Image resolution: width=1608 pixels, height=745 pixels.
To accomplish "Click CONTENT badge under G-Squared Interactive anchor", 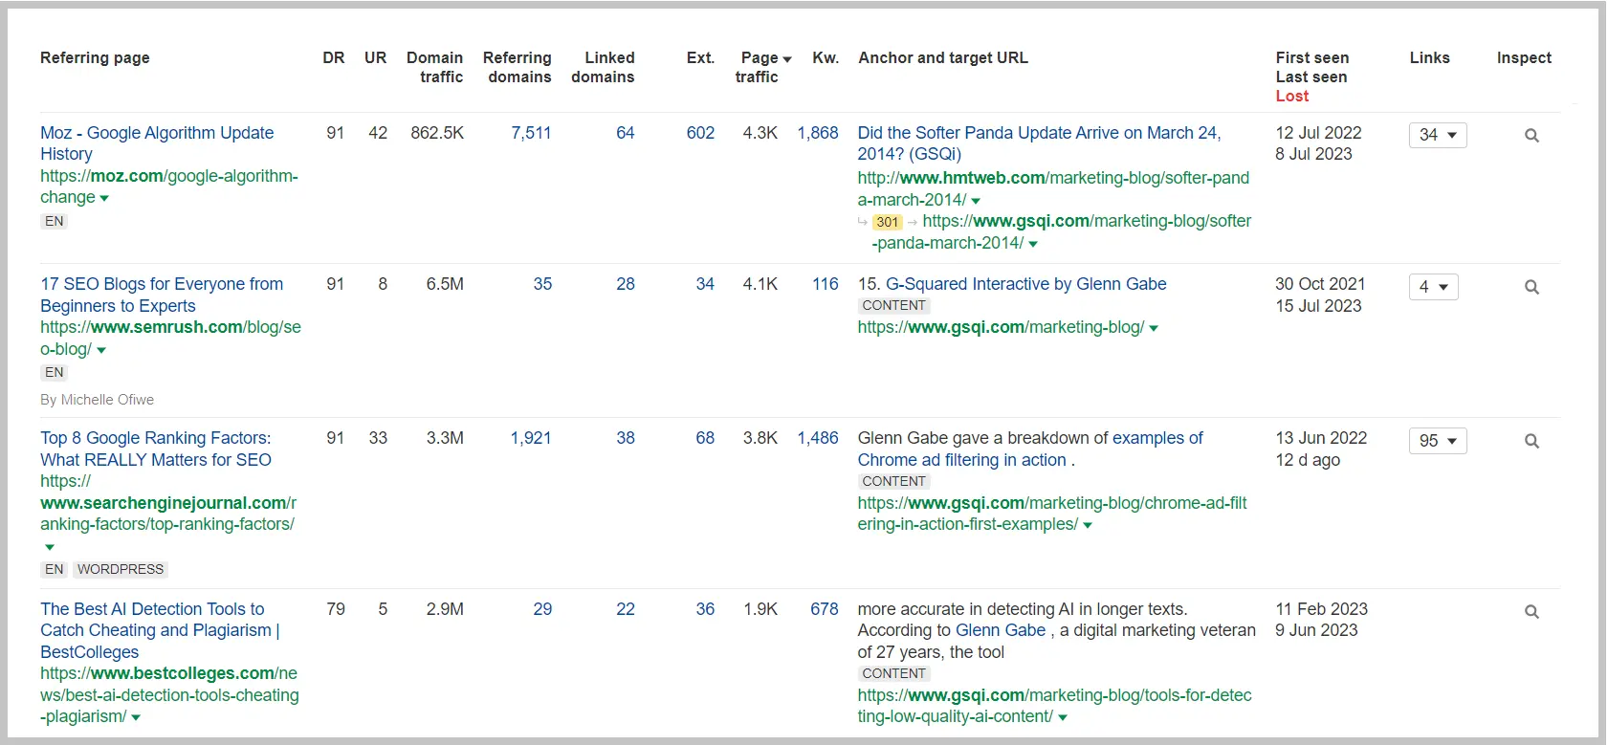I will tap(894, 305).
